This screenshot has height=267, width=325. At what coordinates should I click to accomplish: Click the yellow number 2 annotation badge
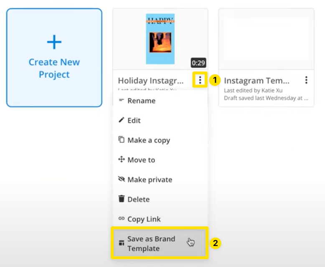click(x=215, y=243)
